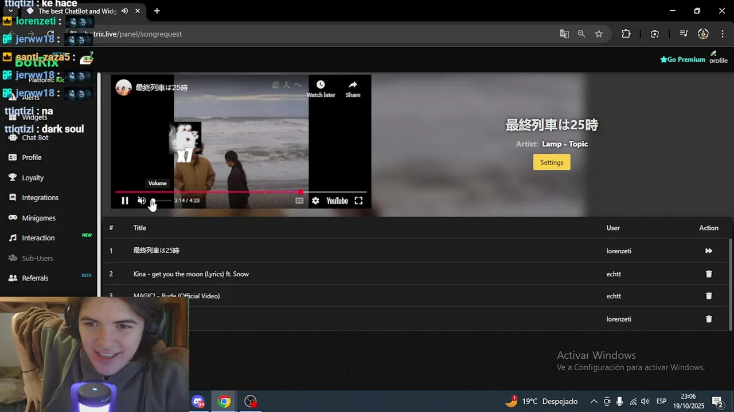Open the YouTube player settings gear
734x412 pixels.
tap(315, 201)
